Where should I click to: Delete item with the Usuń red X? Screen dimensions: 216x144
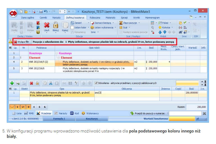tap(47, 27)
